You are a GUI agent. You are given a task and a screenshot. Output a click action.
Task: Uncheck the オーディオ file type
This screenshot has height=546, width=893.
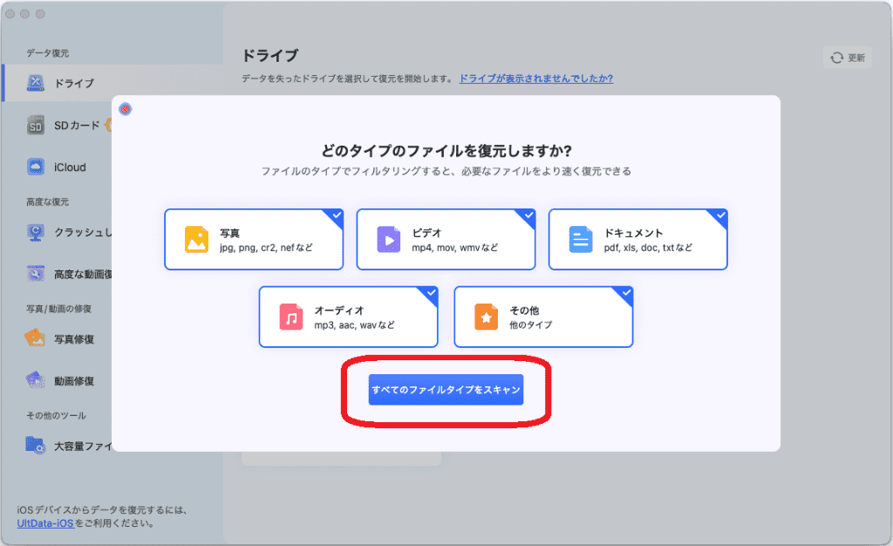[430, 293]
